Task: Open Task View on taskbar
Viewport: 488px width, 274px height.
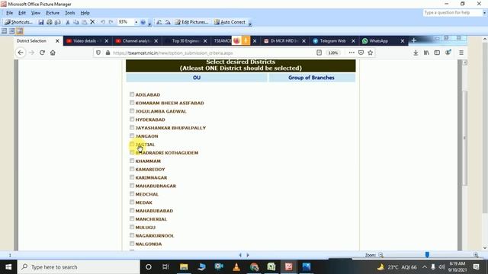Action: [165, 267]
